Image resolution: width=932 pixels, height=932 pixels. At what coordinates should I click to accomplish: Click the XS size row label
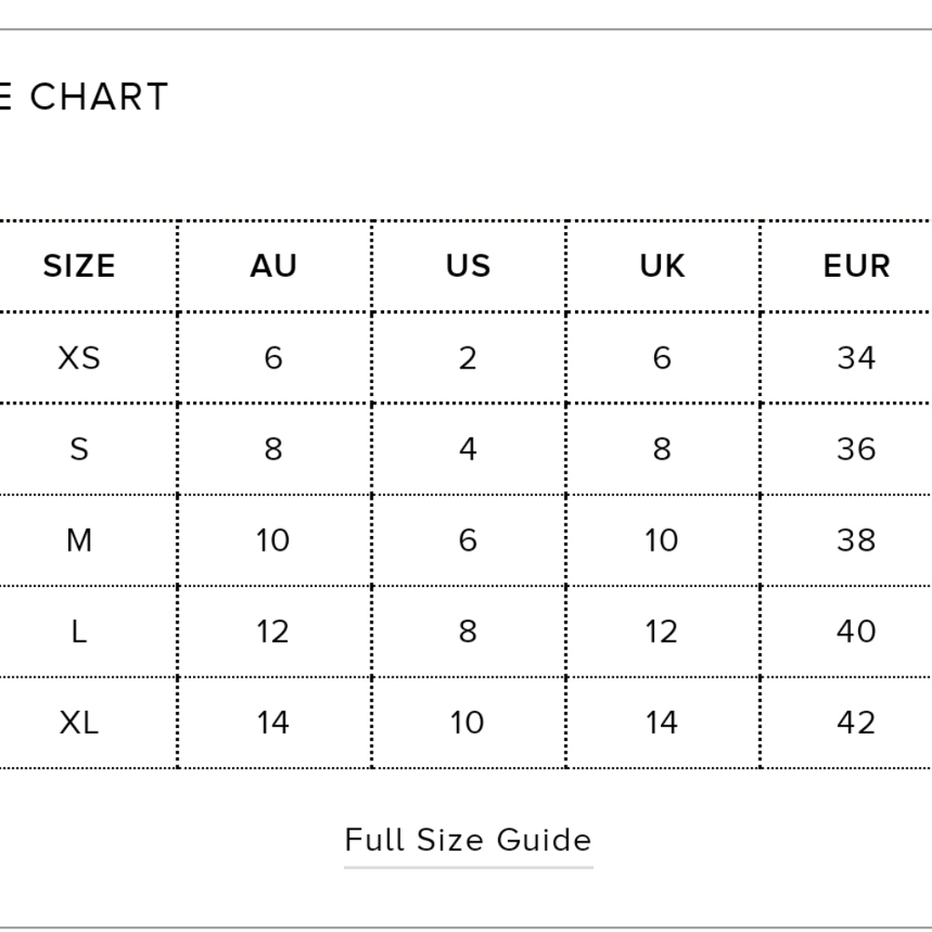pyautogui.click(x=79, y=358)
